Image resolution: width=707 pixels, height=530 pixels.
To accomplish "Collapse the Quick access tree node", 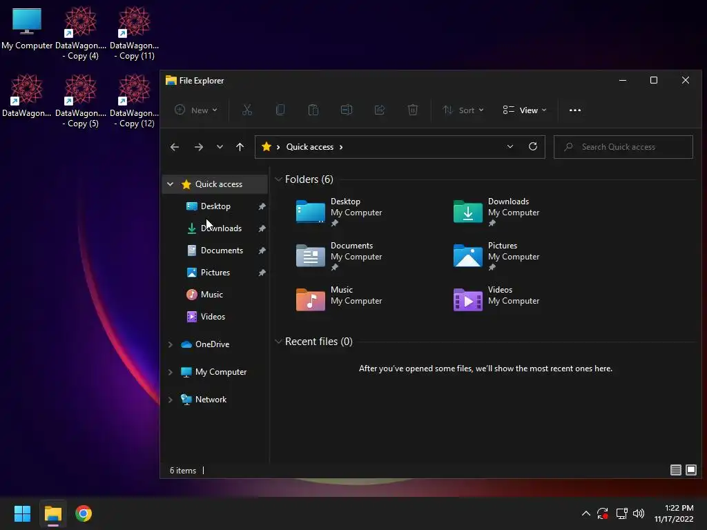I will pos(170,184).
